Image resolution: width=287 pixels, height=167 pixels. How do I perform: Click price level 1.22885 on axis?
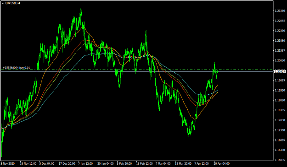(x=280, y=21)
